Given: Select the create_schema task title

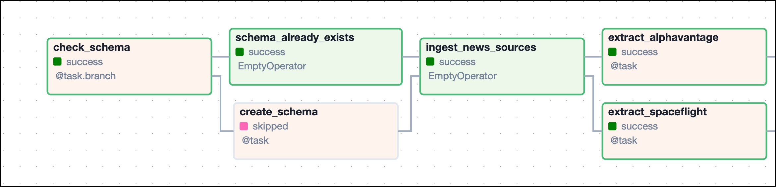Looking at the screenshot, I should [x=278, y=112].
